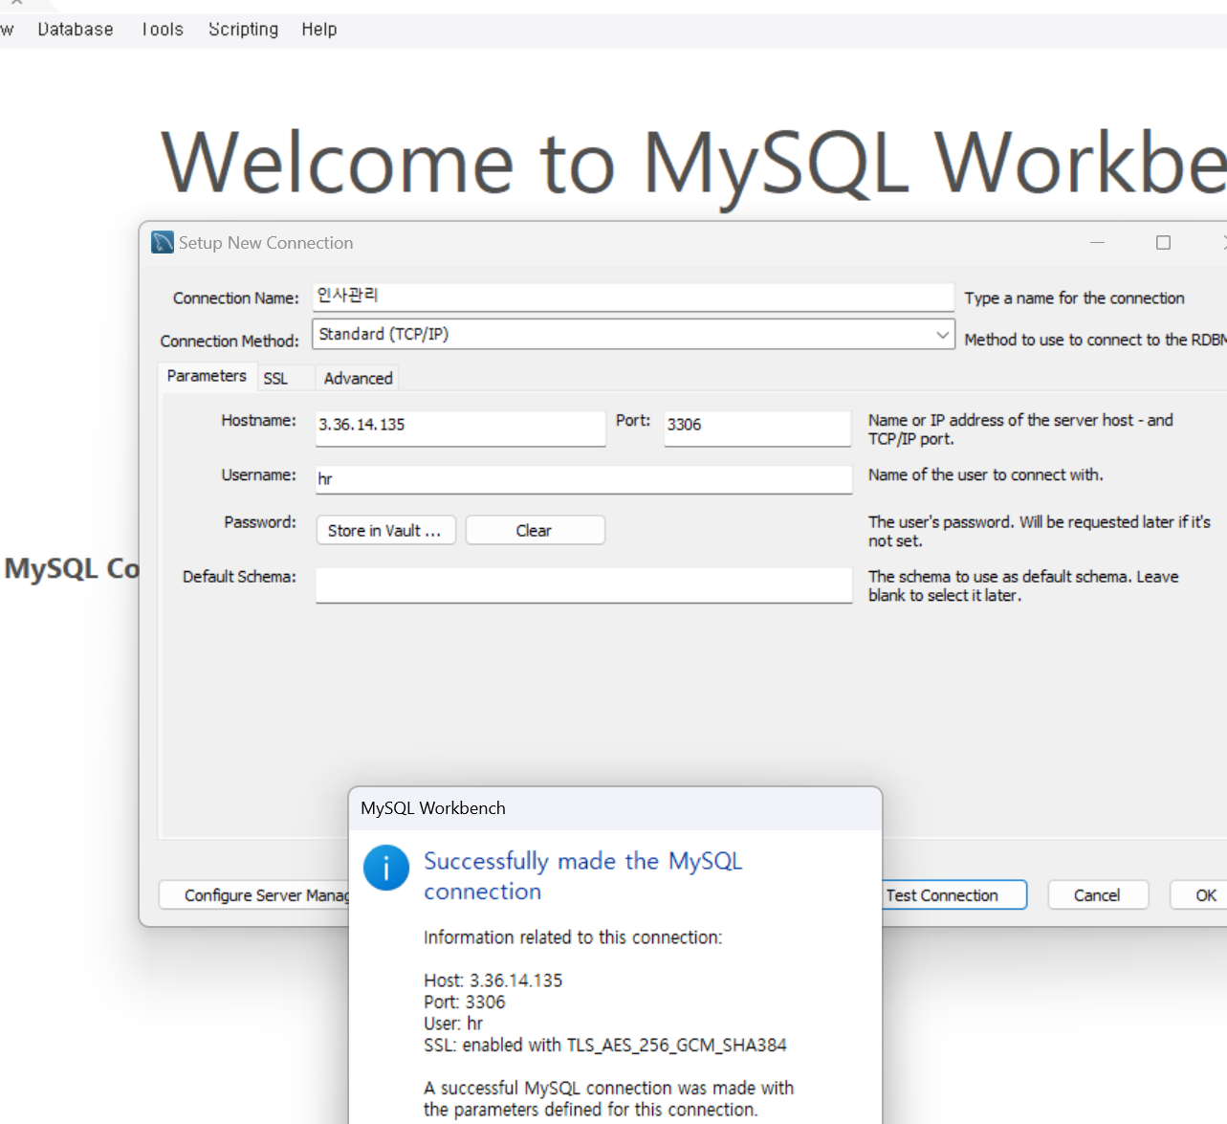Switch to the Parameters tab
This screenshot has width=1227, height=1124.
click(207, 376)
